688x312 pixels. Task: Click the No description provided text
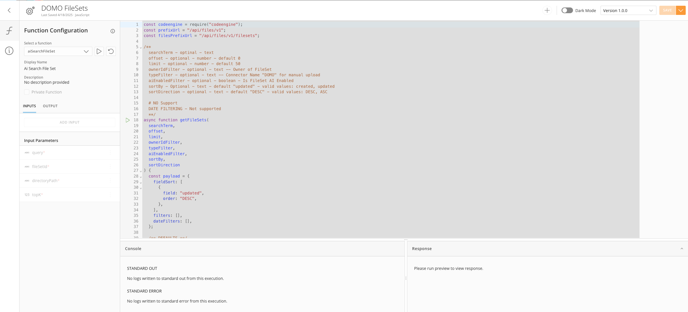pyautogui.click(x=47, y=82)
